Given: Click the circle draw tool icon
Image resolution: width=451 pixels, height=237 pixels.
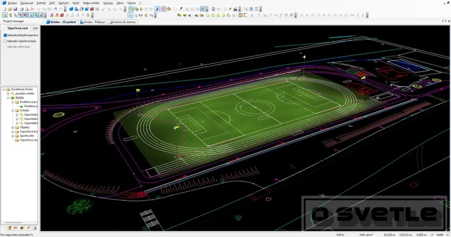Looking at the screenshot, I should (286, 15).
